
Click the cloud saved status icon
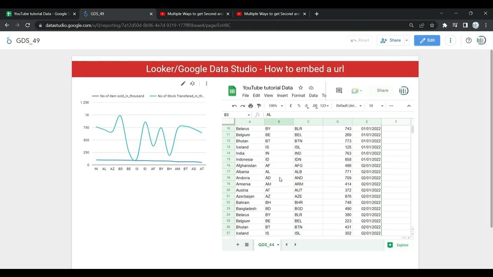coord(311,88)
